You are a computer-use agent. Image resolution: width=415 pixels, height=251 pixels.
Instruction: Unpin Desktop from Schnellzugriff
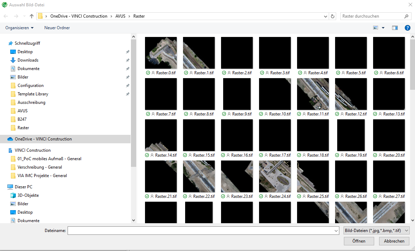[x=127, y=52]
